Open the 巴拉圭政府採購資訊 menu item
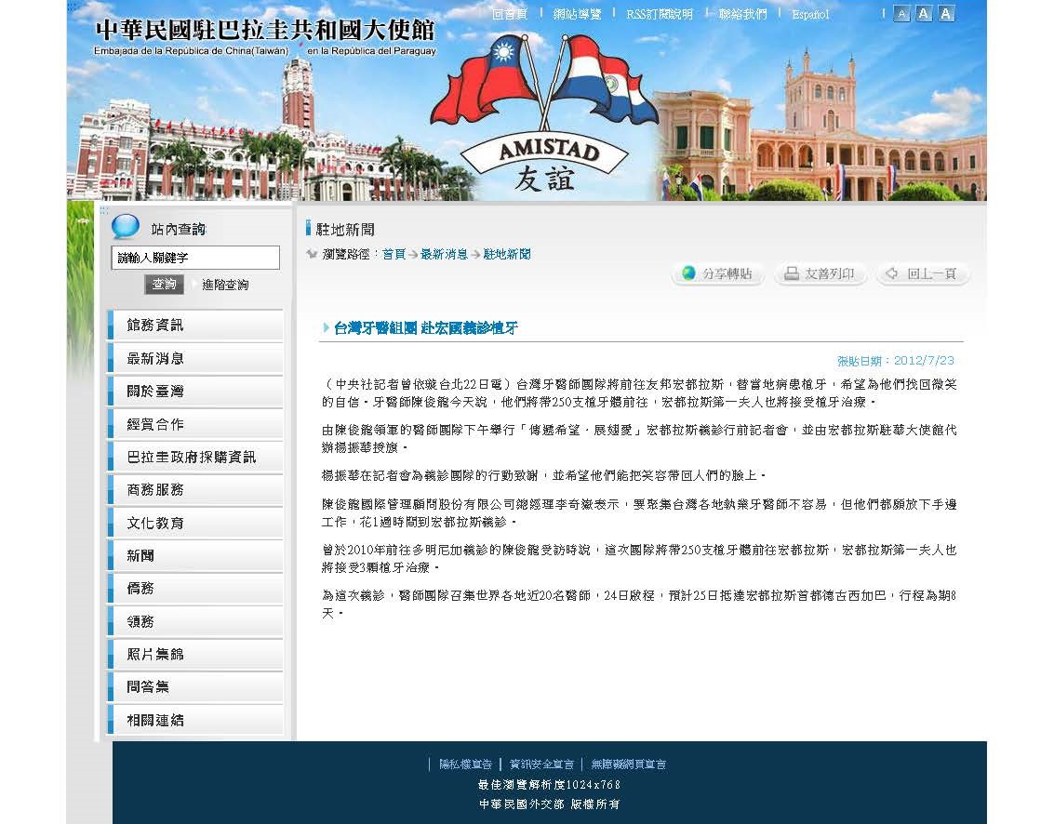Screen dimensions: 1054x824 (x=195, y=457)
